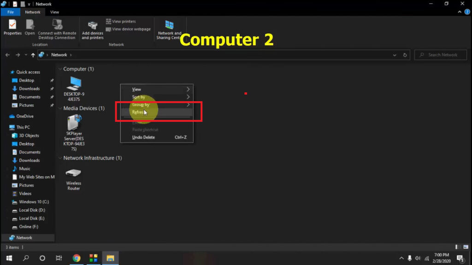Collapse the Computer (1) section
This screenshot has width=472, height=265.
(x=60, y=69)
